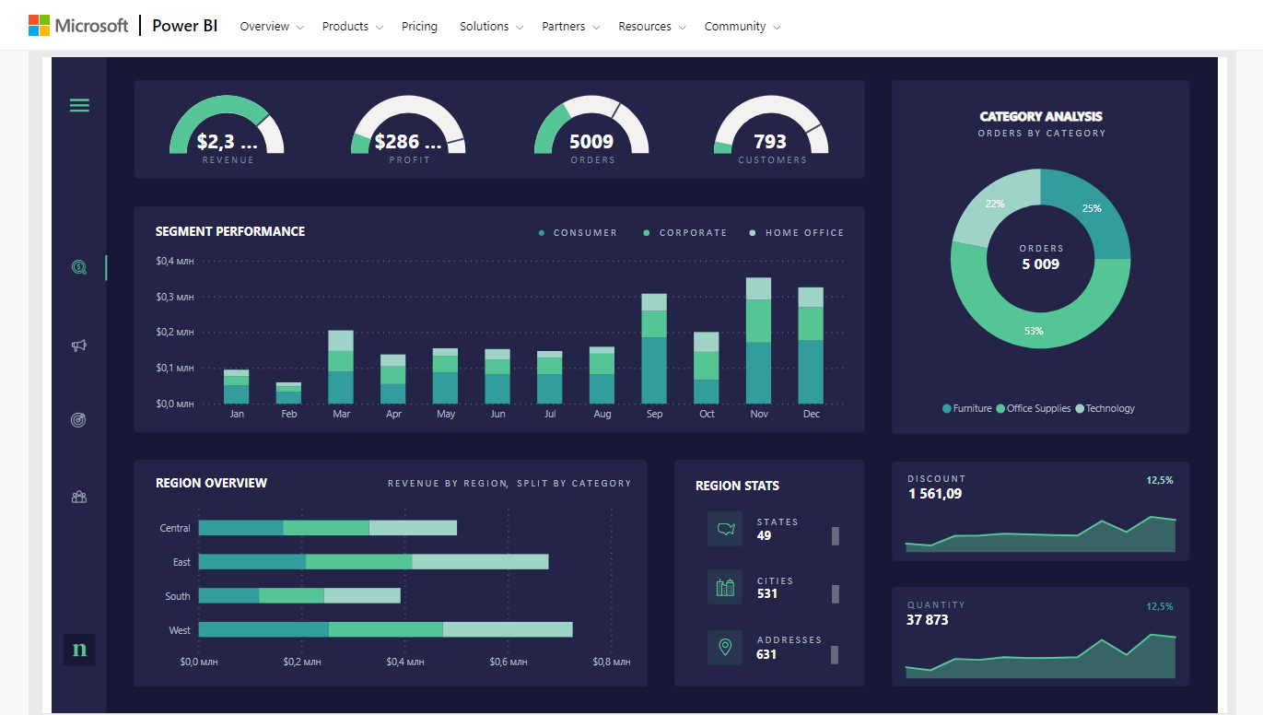Open the Solutions dropdown menu

[491, 27]
